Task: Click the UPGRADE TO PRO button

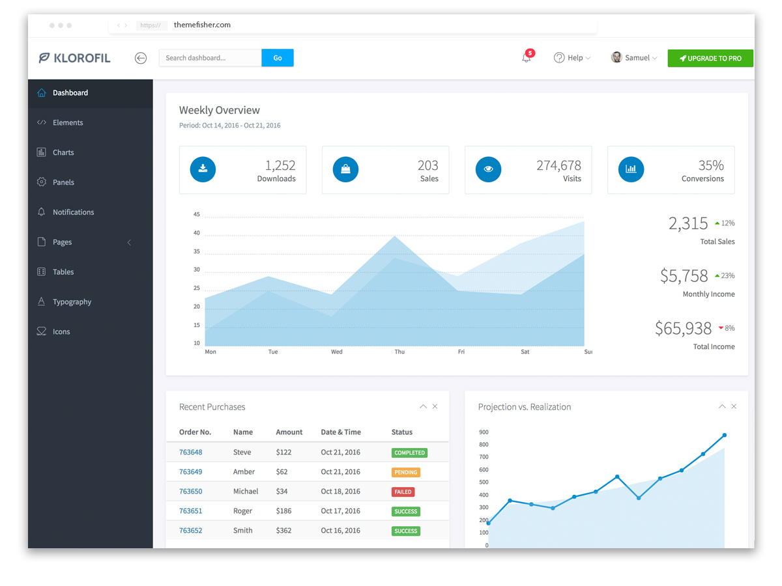Action: 710,58
